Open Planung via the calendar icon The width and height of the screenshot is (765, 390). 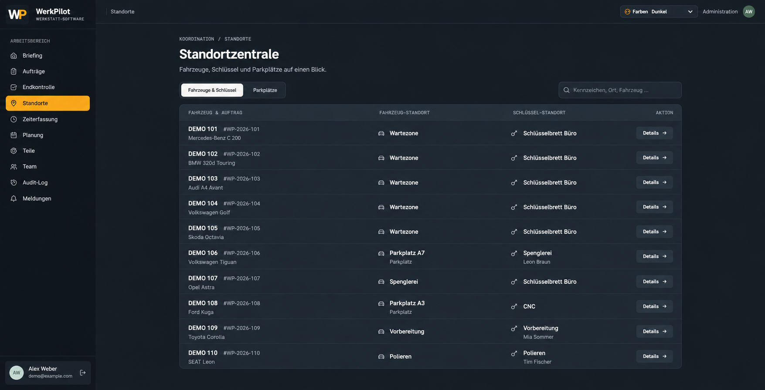(14, 135)
